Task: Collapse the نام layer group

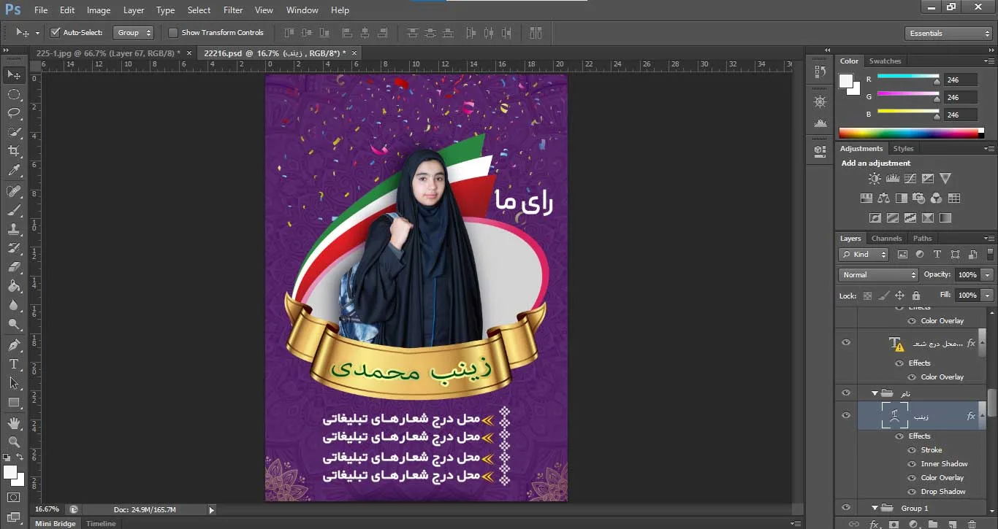Action: point(875,393)
